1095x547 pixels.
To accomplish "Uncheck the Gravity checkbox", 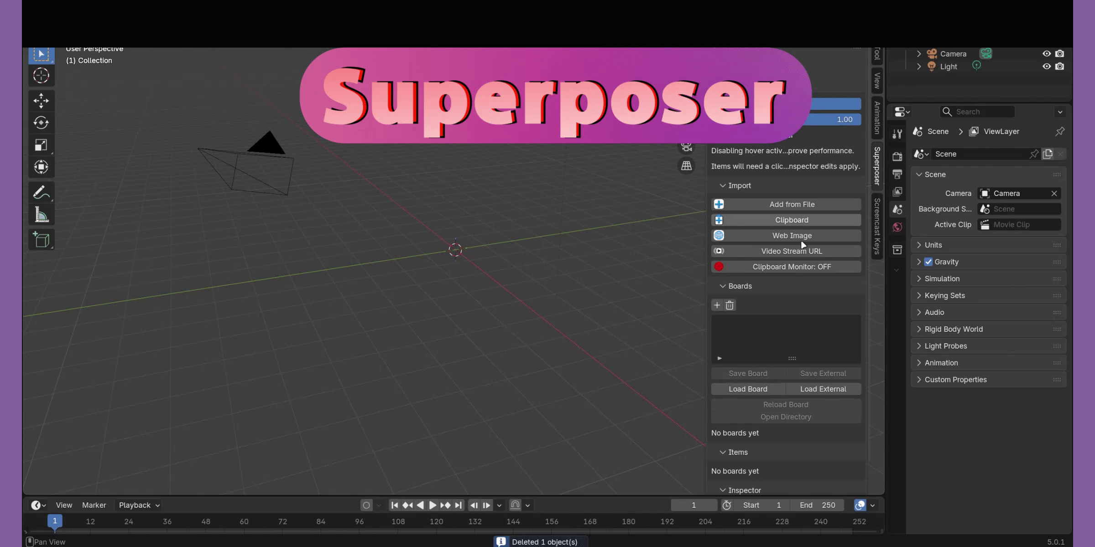I will 928,262.
